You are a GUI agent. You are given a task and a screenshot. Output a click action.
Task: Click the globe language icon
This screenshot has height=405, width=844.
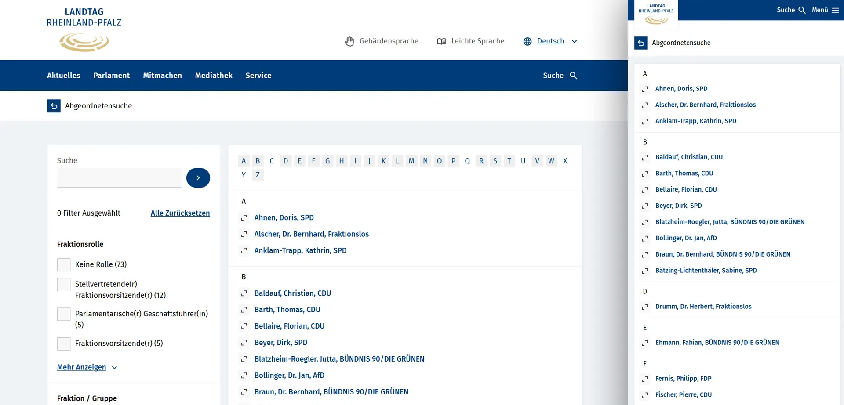pos(527,41)
